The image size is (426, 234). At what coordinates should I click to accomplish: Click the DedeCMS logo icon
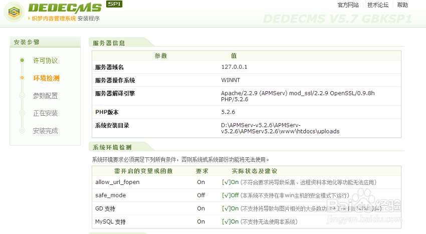pos(14,12)
